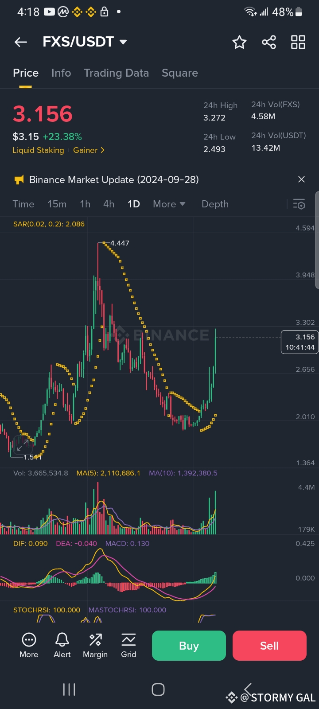The image size is (319, 709).
Task: Tap the 4.447 high price marker
Action: pyautogui.click(x=120, y=243)
